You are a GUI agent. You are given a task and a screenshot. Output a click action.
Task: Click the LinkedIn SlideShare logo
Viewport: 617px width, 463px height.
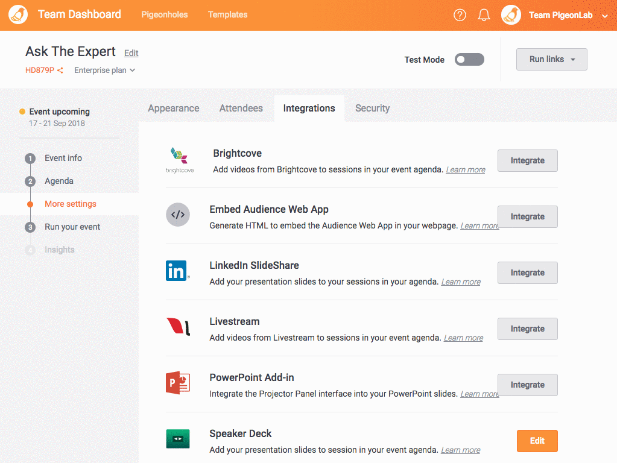click(x=178, y=271)
